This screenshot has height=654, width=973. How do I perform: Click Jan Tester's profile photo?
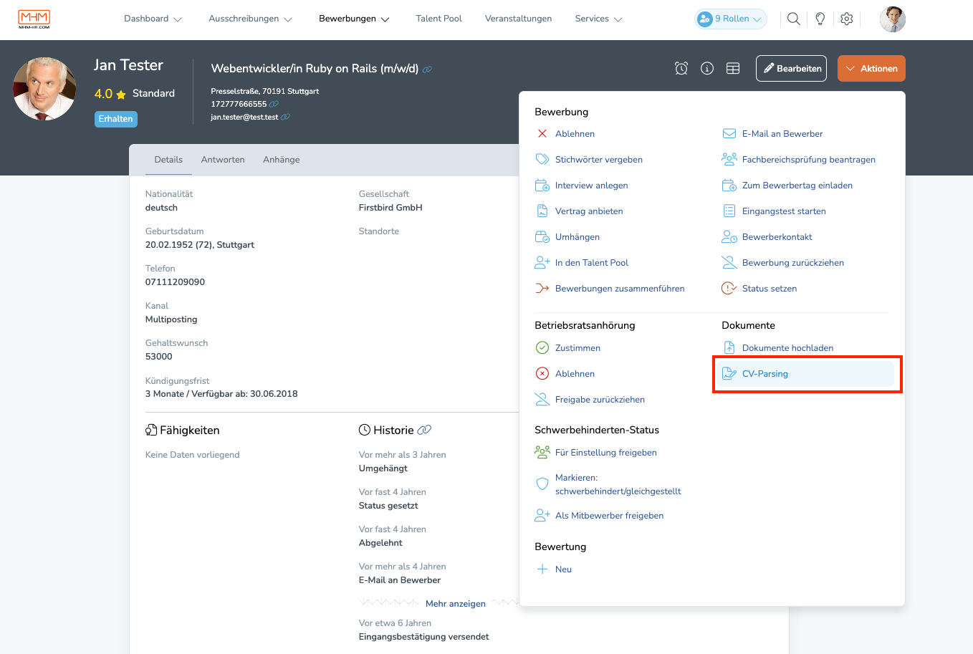pos(44,89)
